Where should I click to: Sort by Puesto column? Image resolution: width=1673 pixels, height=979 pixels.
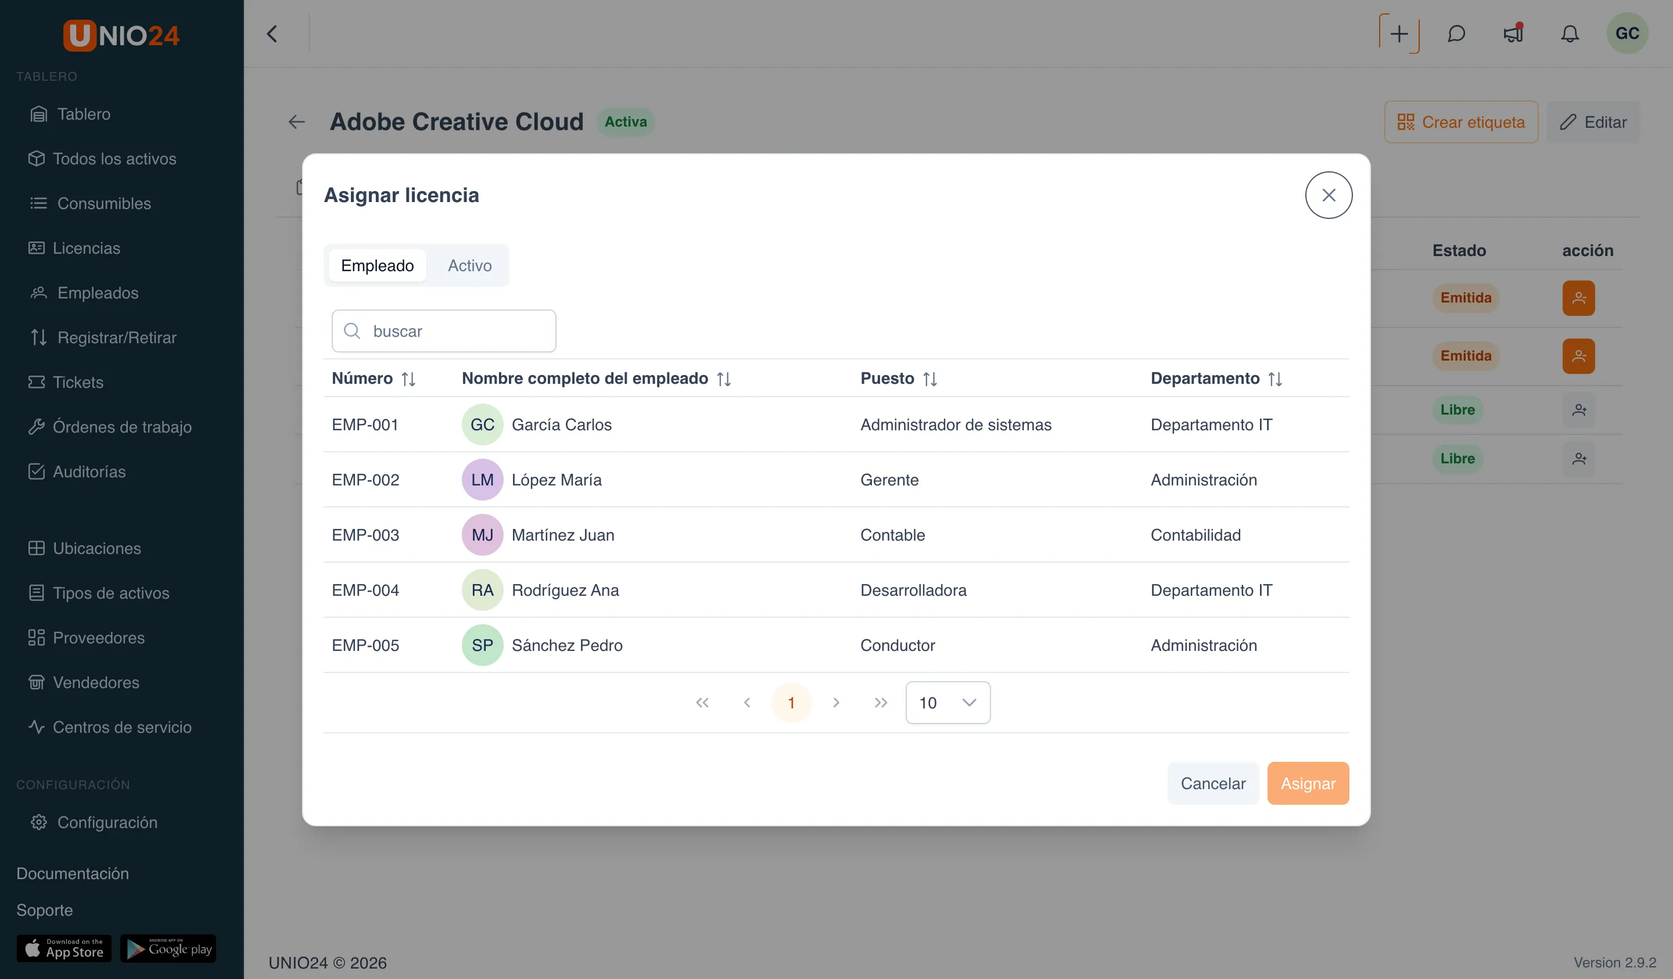[899, 379]
